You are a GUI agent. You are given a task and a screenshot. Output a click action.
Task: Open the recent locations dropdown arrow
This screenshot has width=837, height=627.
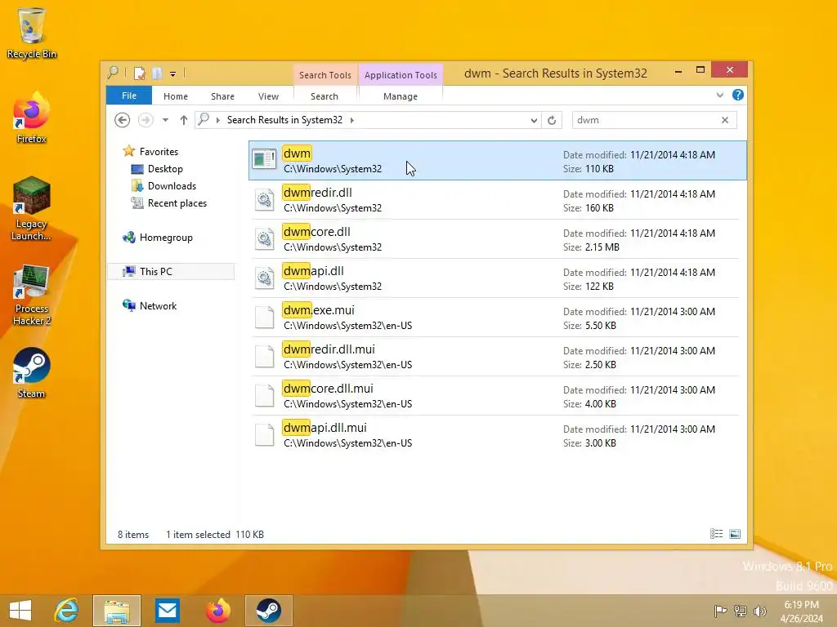[x=165, y=120]
